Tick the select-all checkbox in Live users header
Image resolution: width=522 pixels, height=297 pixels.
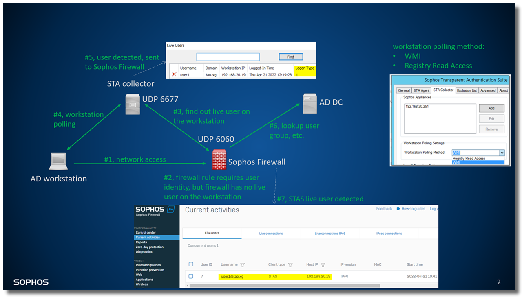191,264
